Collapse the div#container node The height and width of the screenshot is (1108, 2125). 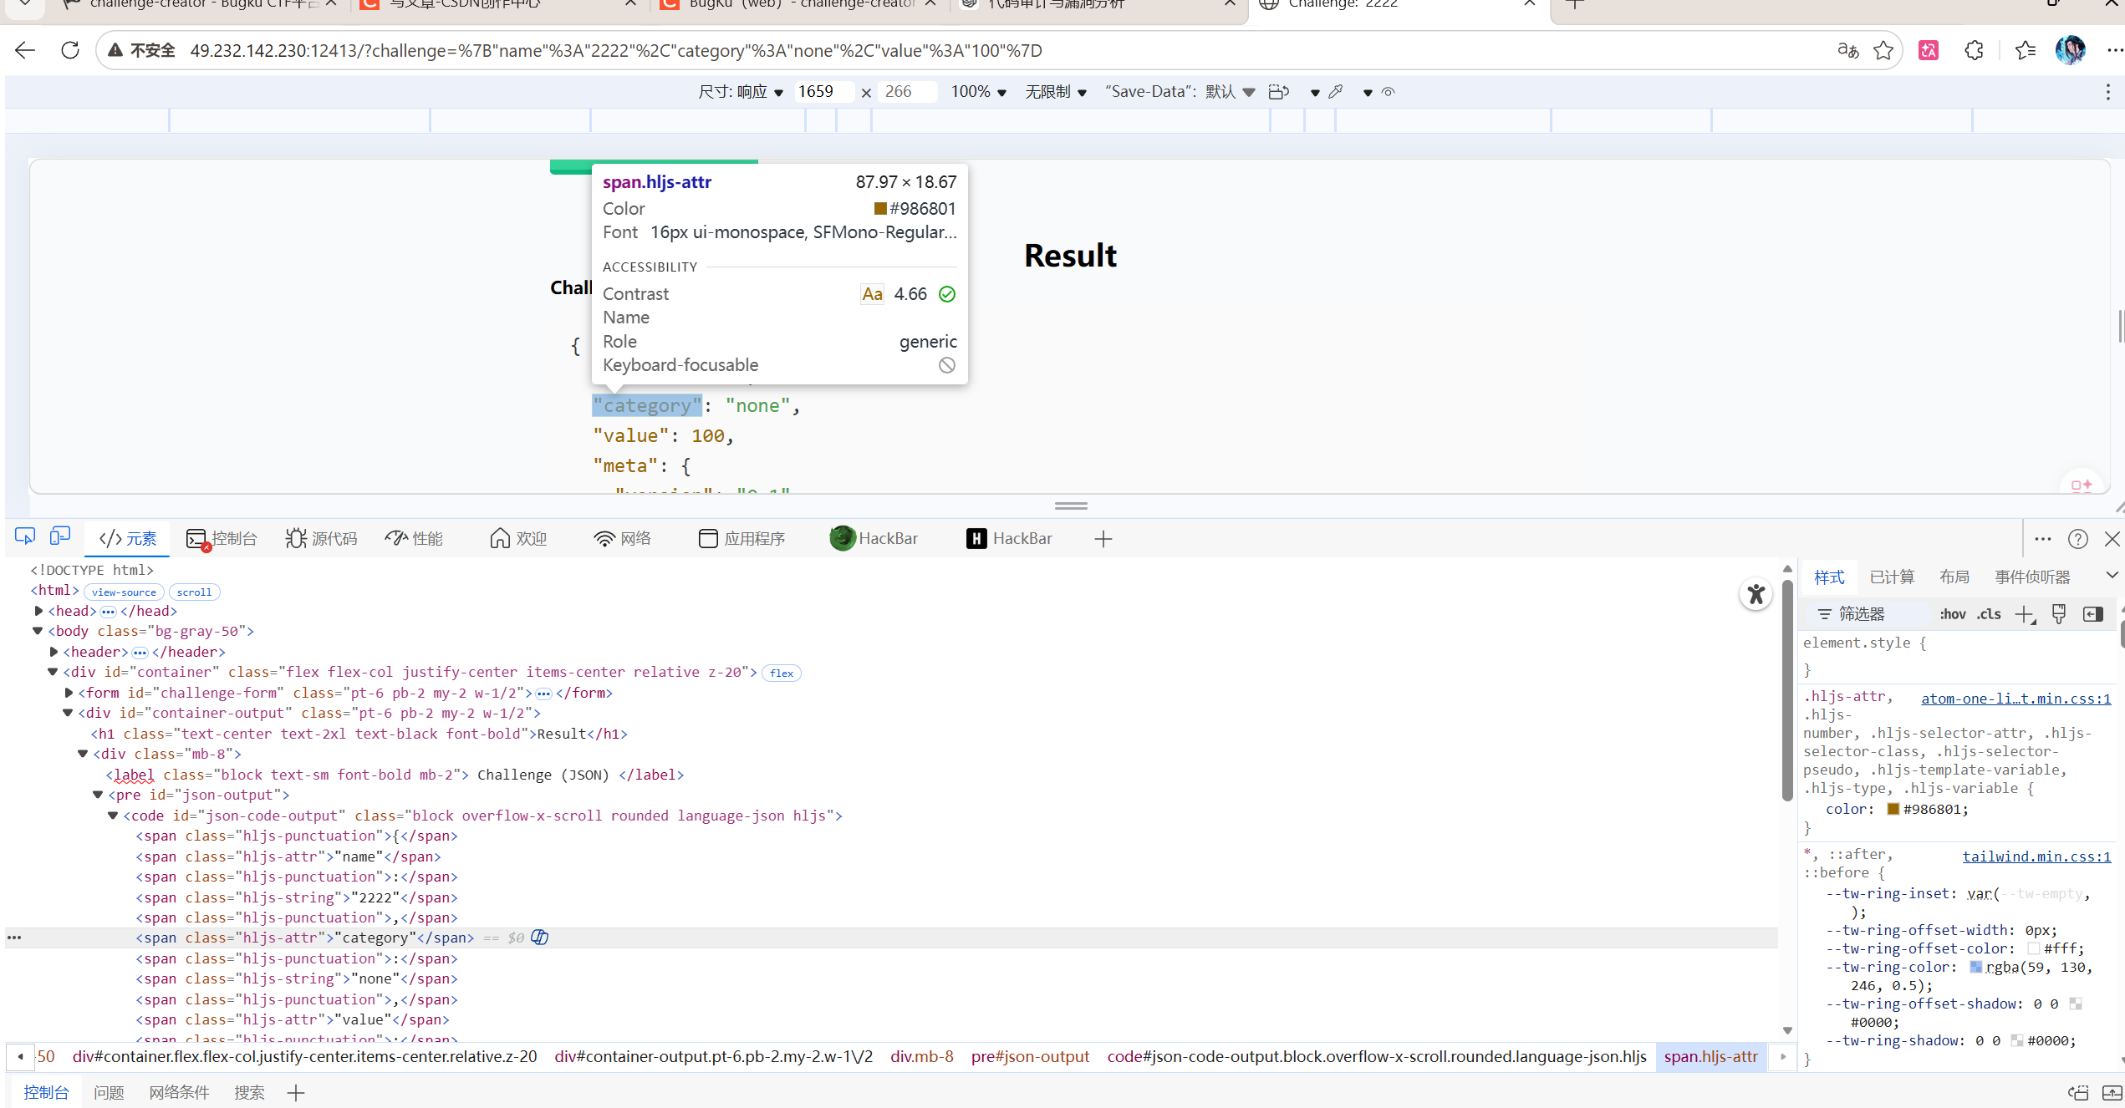click(x=53, y=672)
